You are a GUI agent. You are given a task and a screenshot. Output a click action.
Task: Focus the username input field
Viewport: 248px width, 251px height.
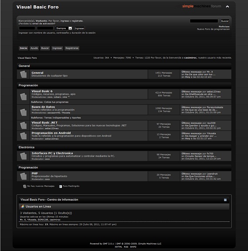(x=27, y=28)
